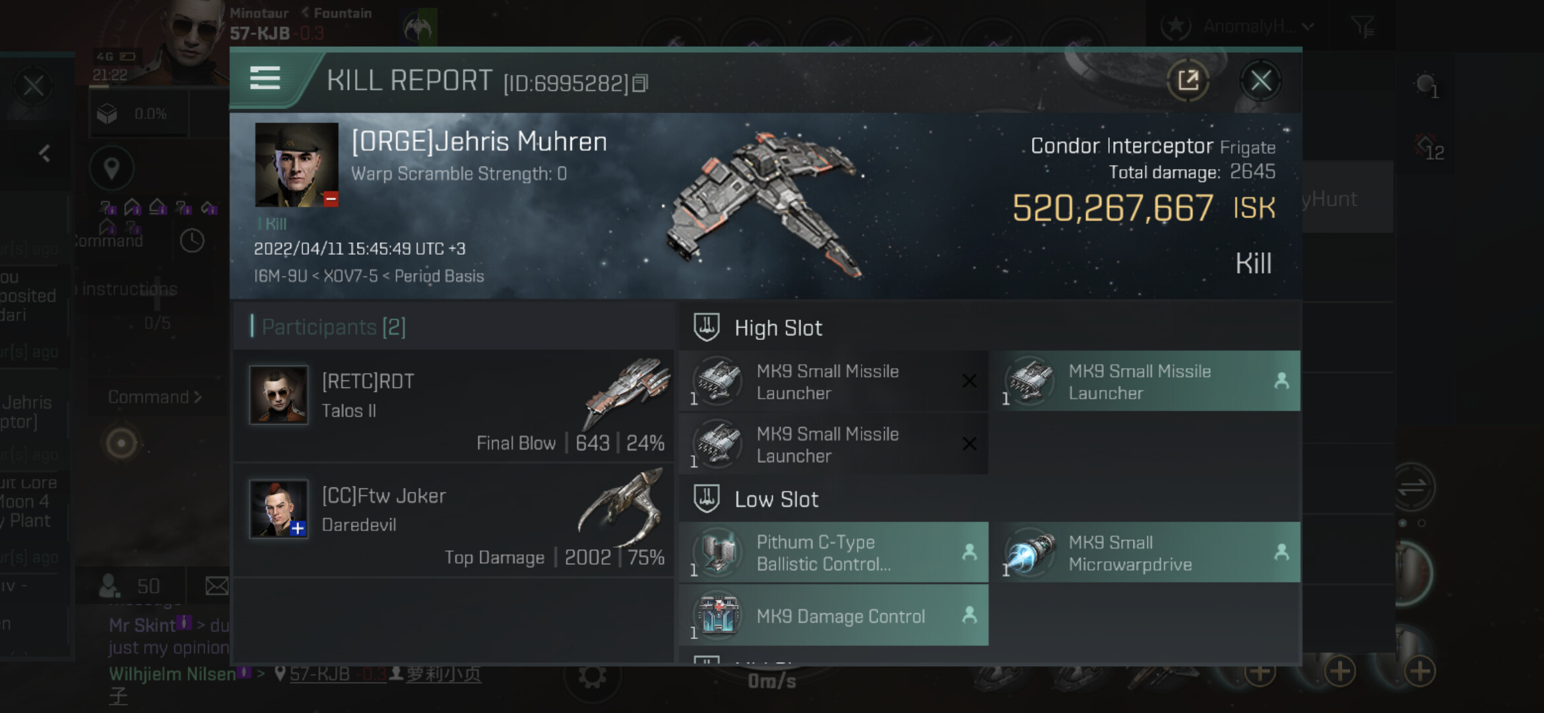
Task: Open the Participants tab
Action: tap(333, 326)
